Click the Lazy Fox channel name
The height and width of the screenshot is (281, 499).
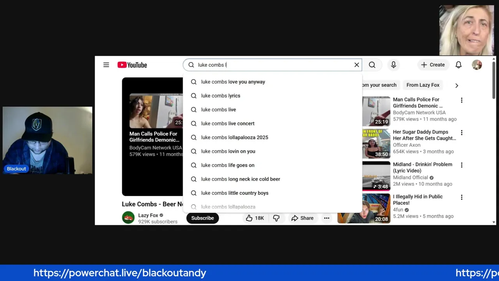click(148, 215)
